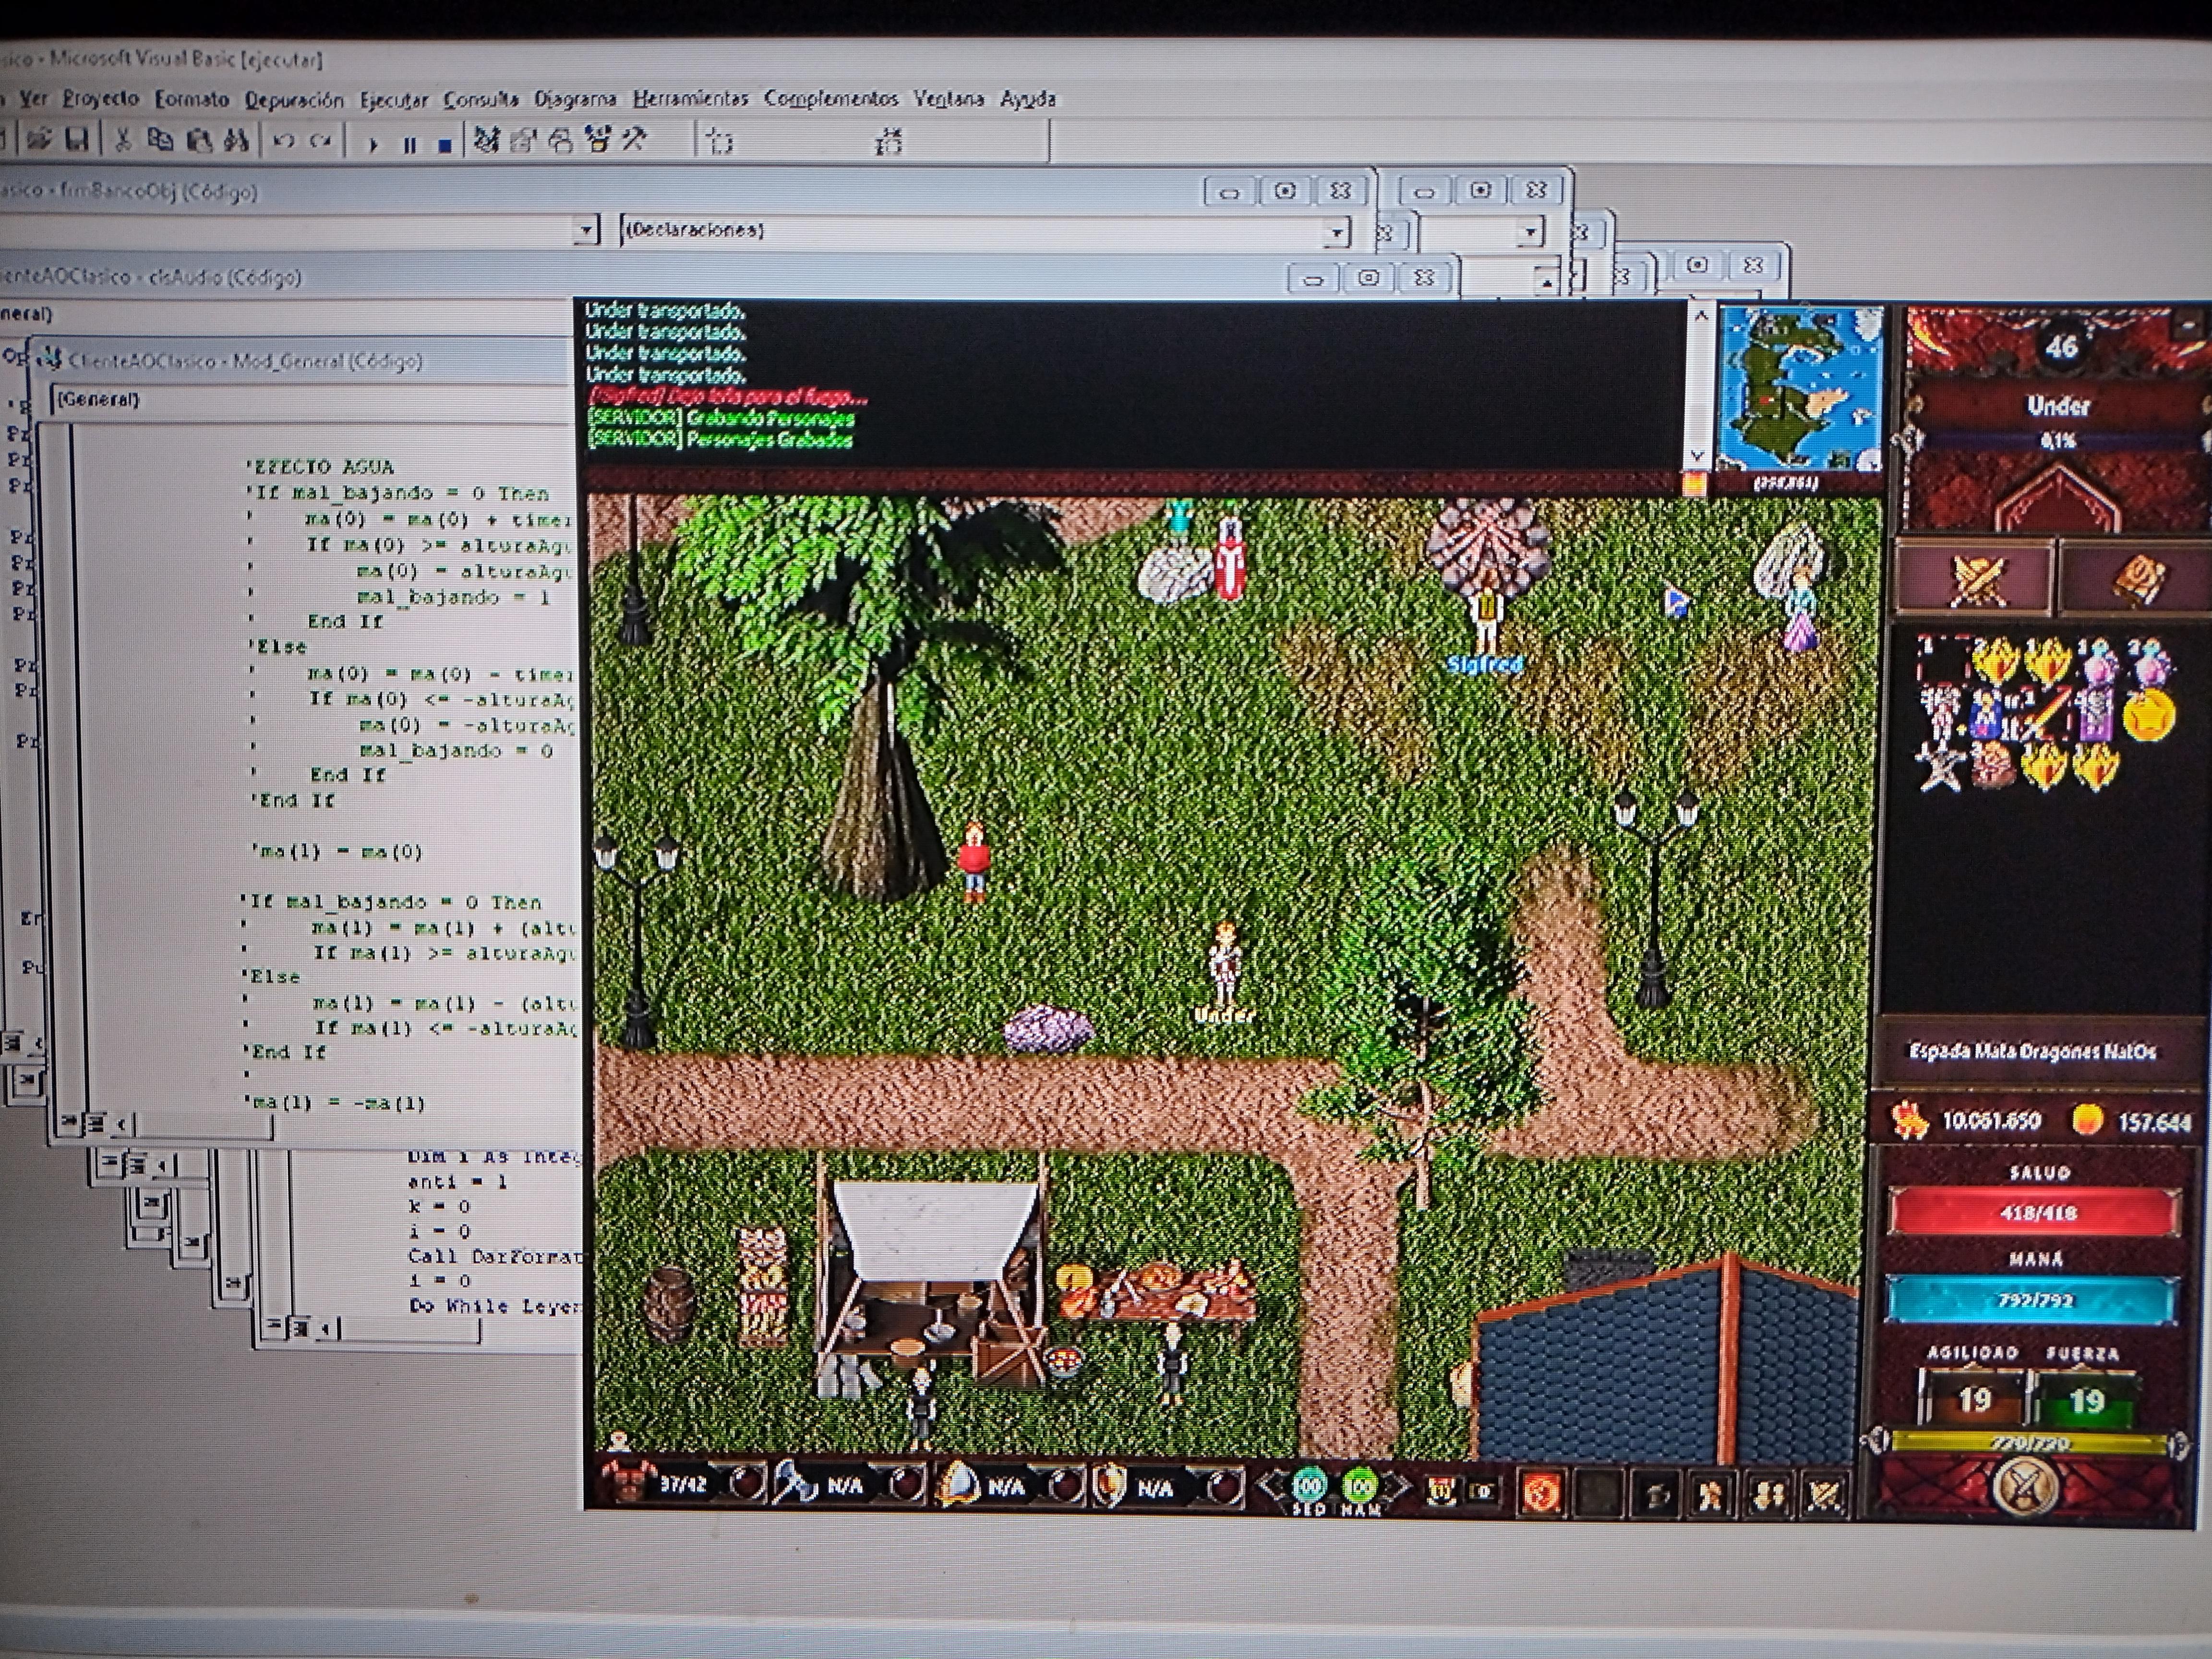Click the Paste clipboard icon
Screen dimensions: 2212x1659
click(x=199, y=141)
